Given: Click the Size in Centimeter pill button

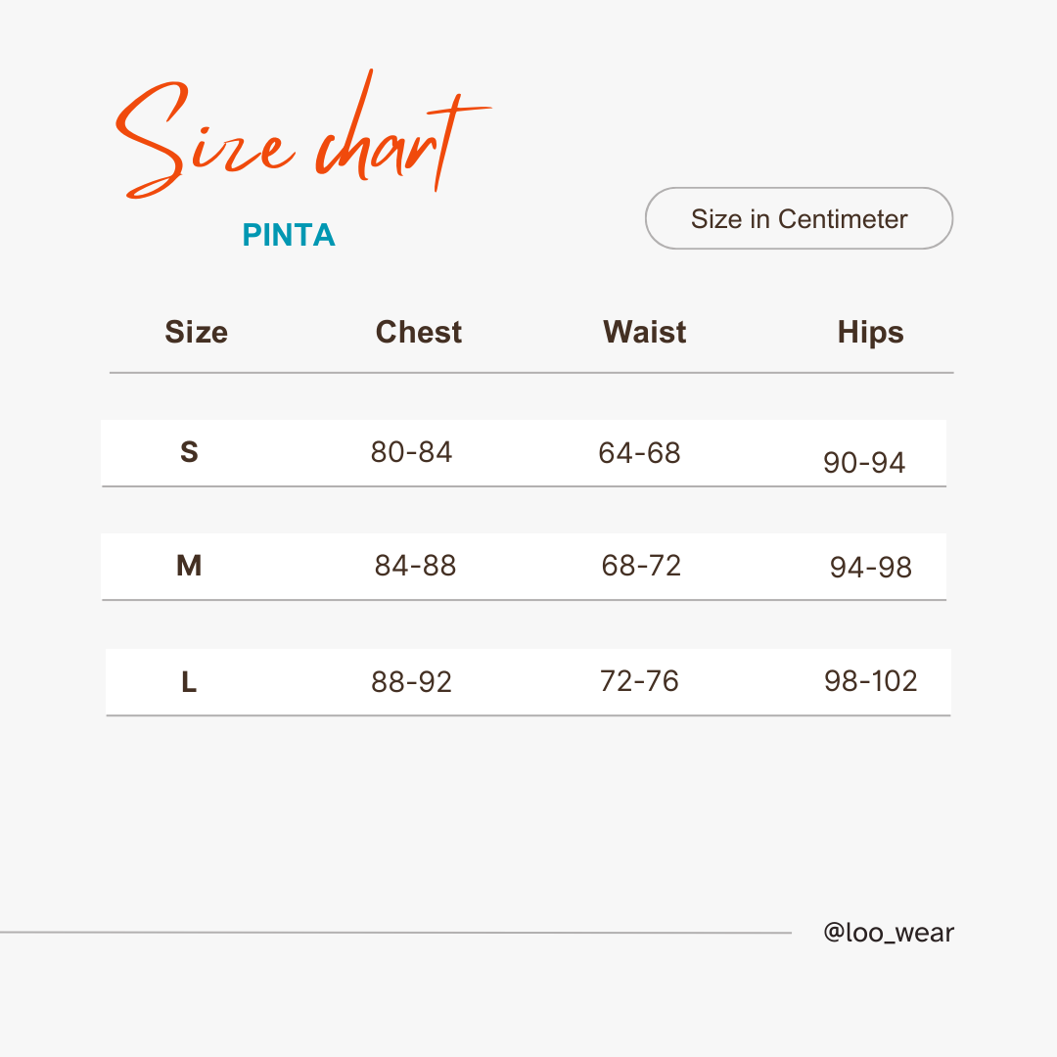Looking at the screenshot, I should [799, 218].
